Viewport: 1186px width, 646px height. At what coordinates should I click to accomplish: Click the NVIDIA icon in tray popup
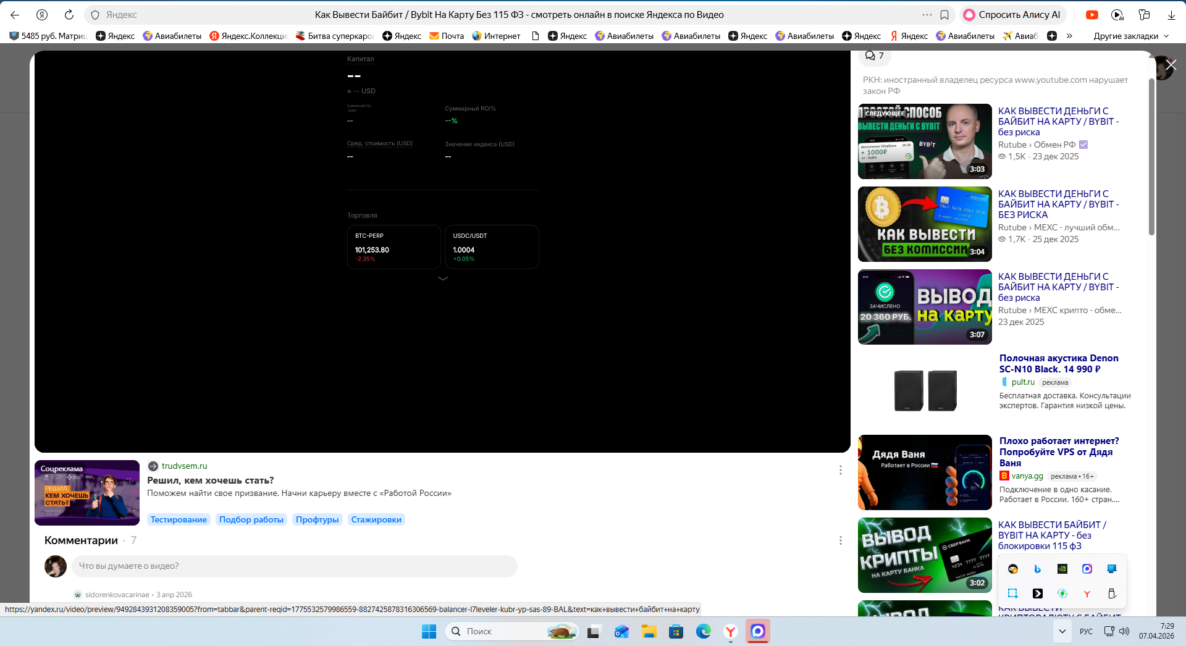coord(1062,569)
